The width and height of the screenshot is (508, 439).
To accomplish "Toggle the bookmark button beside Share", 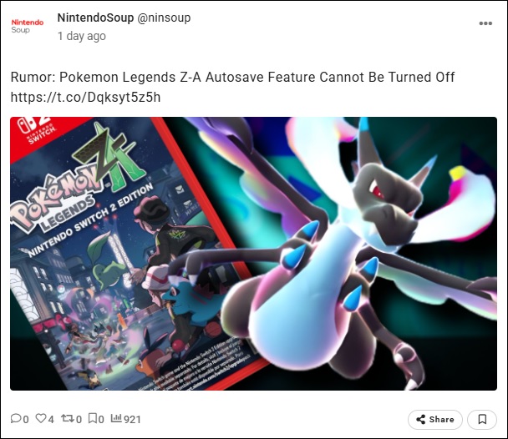I will (x=482, y=420).
